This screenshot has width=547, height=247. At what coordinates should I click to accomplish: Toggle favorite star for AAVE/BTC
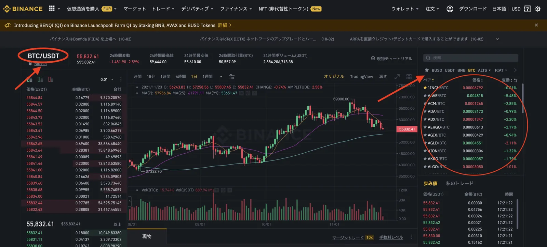click(425, 96)
